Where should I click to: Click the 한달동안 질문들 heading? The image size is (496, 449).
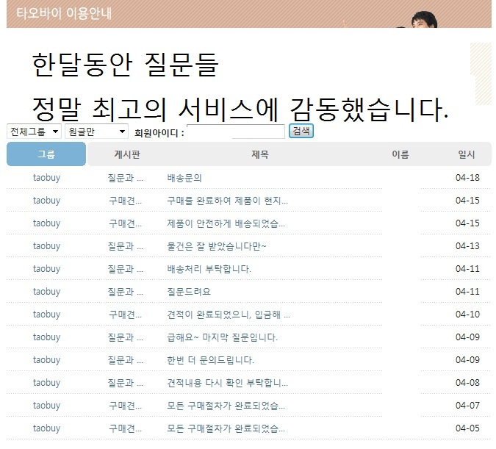[x=125, y=65]
